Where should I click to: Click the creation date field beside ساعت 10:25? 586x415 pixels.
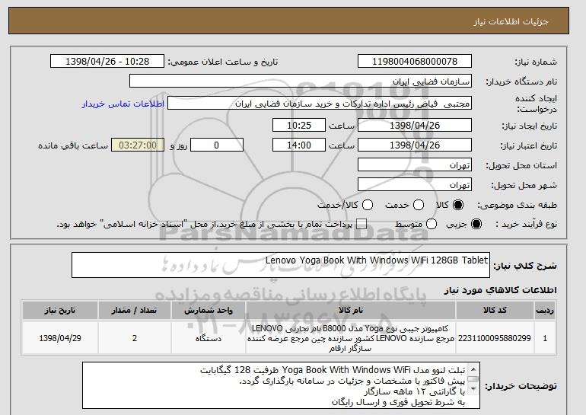(415, 125)
